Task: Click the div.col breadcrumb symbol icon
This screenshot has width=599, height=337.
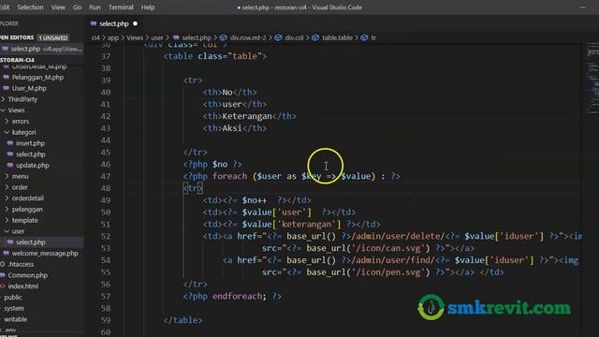Action: (279, 37)
